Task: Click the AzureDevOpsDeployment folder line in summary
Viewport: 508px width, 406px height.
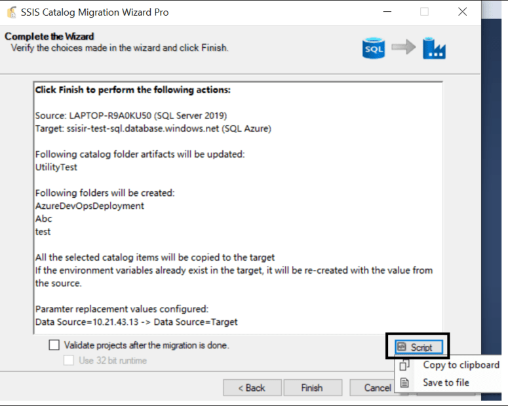Action: tap(90, 206)
